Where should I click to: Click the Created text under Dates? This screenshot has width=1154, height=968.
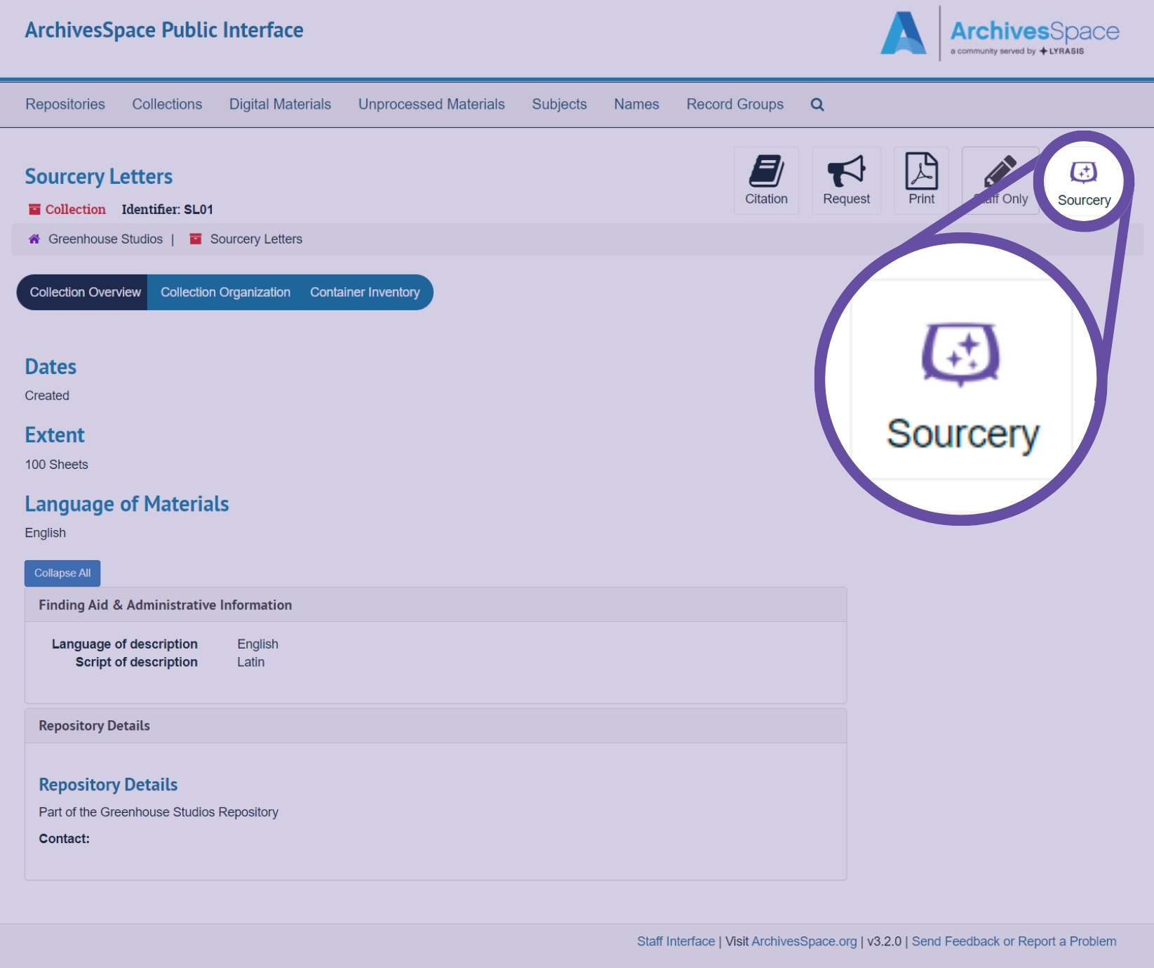[47, 396]
